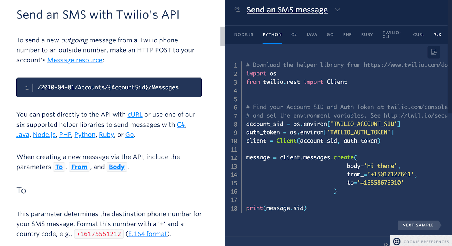The image size is (452, 246).
Task: Open the Message resource link
Action: tap(75, 60)
